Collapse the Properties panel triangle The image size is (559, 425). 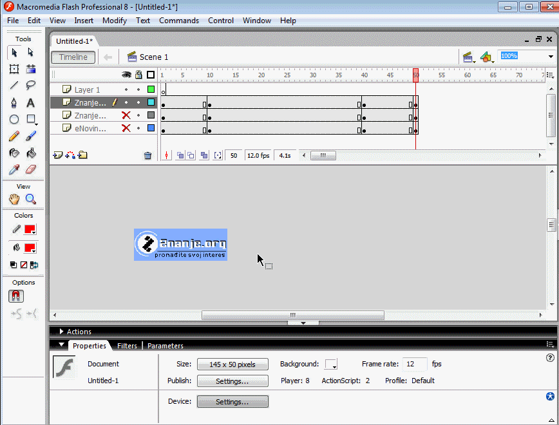tap(61, 345)
